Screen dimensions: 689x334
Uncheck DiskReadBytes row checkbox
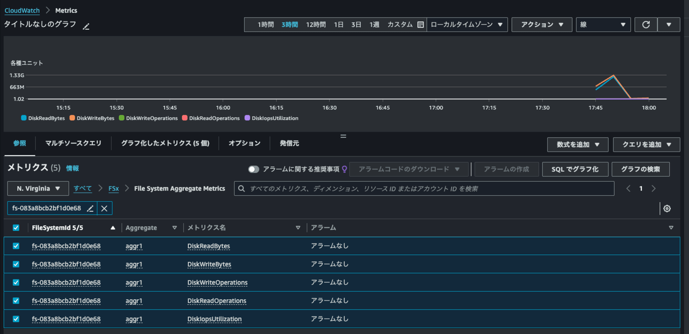[x=16, y=246]
